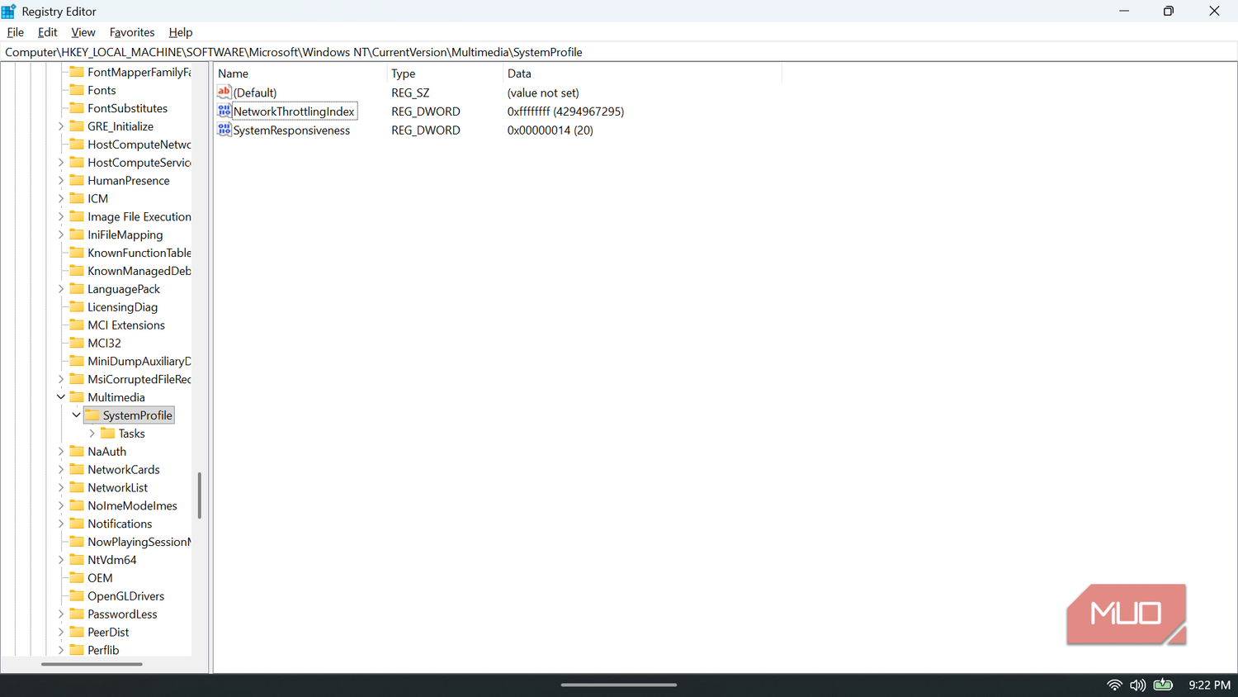Click the Tasks folder icon
Viewport: 1238px width, 697px height.
tap(107, 433)
